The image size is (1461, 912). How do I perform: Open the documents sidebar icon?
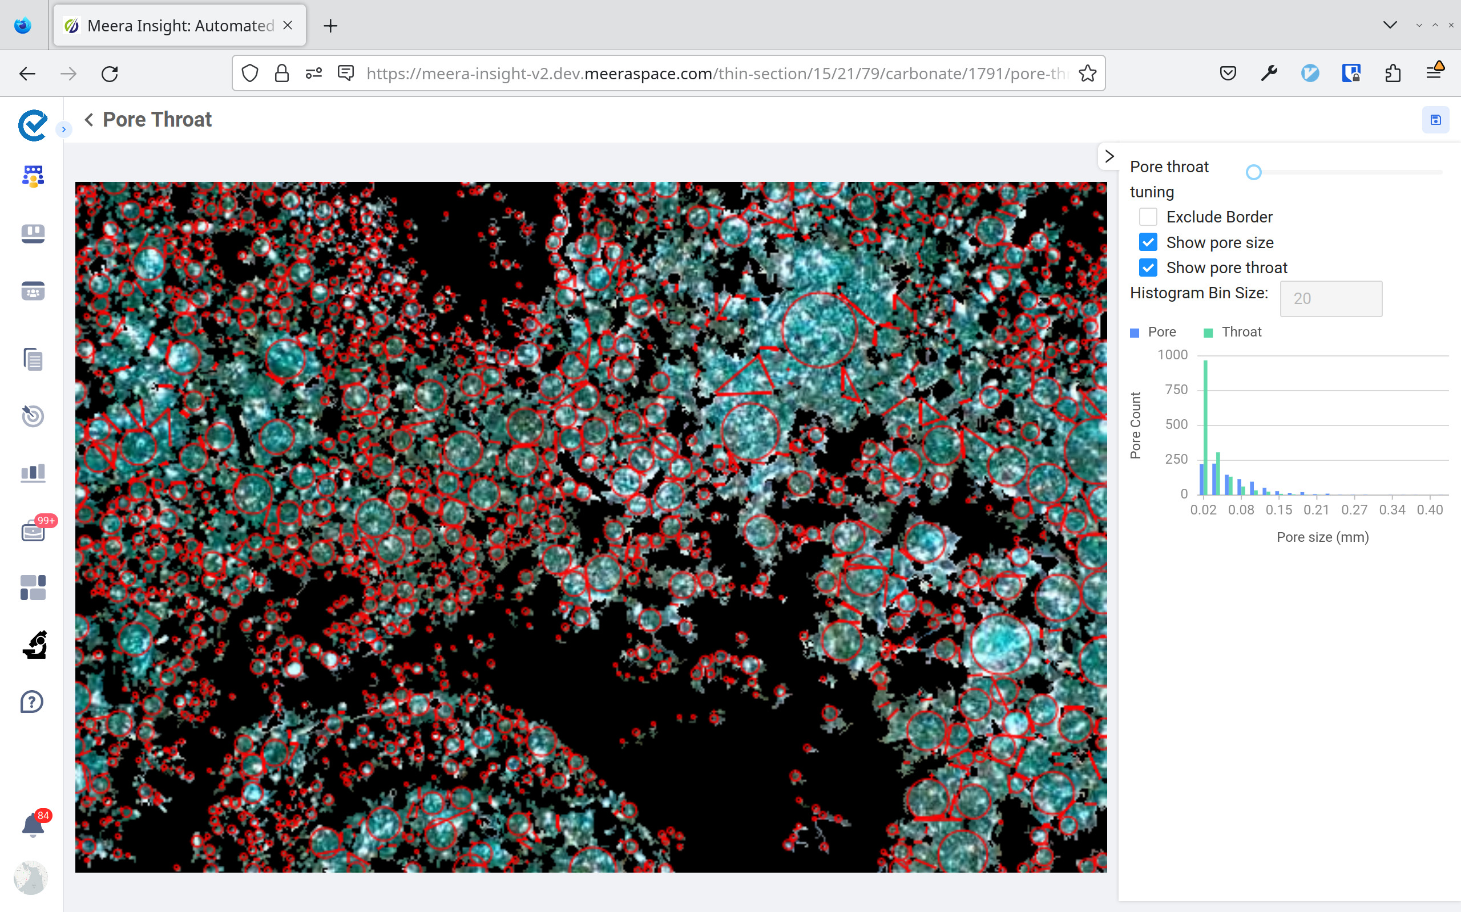(x=33, y=359)
